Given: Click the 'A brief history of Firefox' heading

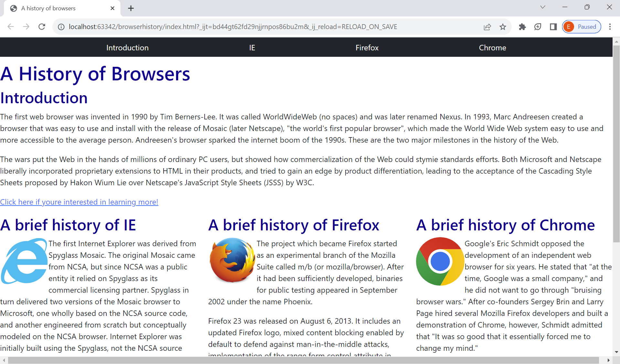Looking at the screenshot, I should click(x=294, y=225).
